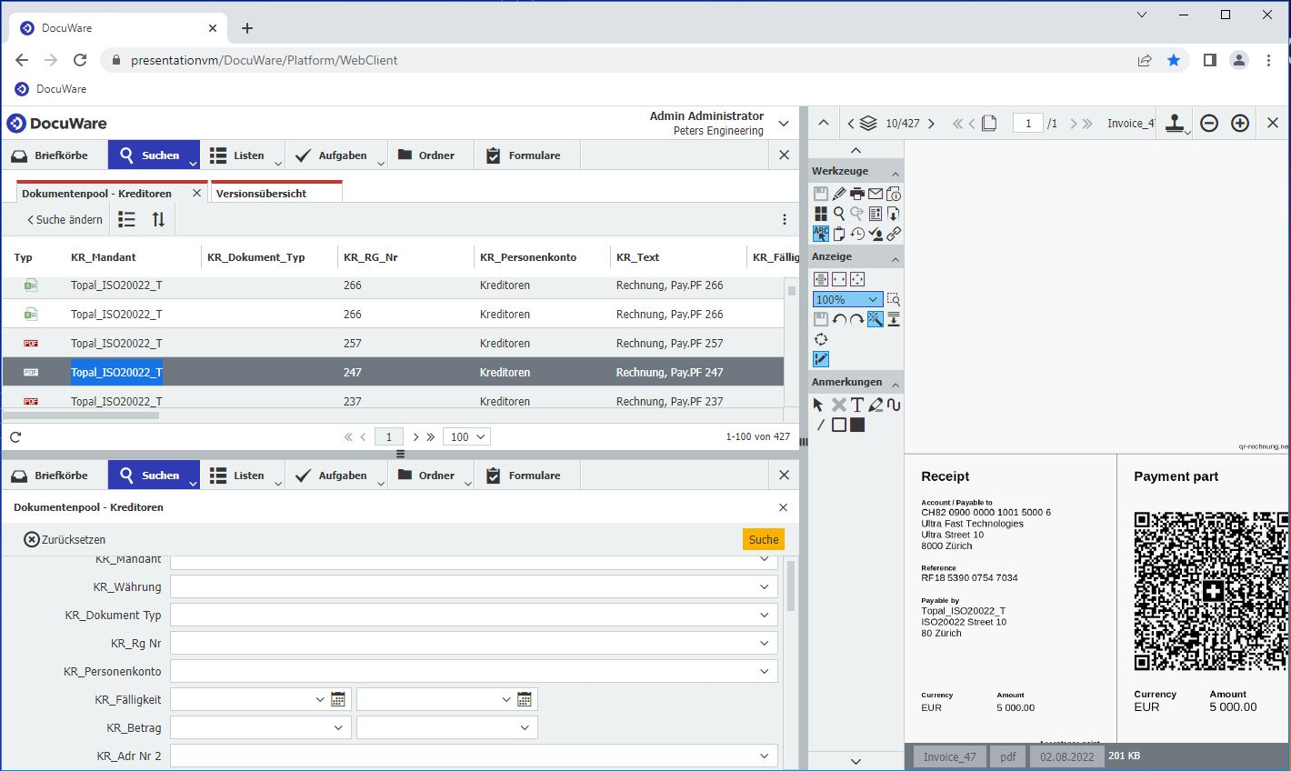This screenshot has width=1291, height=771.
Task: Click the print icon in Werkzeuge
Action: pos(856,194)
